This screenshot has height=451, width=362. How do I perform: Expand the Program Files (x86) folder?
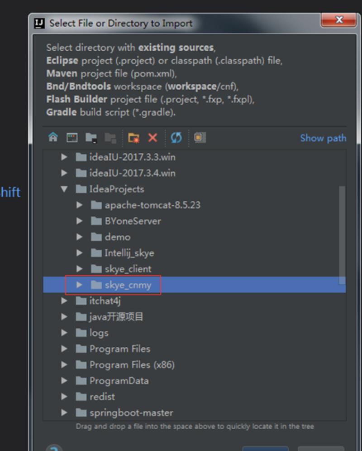pos(64,365)
